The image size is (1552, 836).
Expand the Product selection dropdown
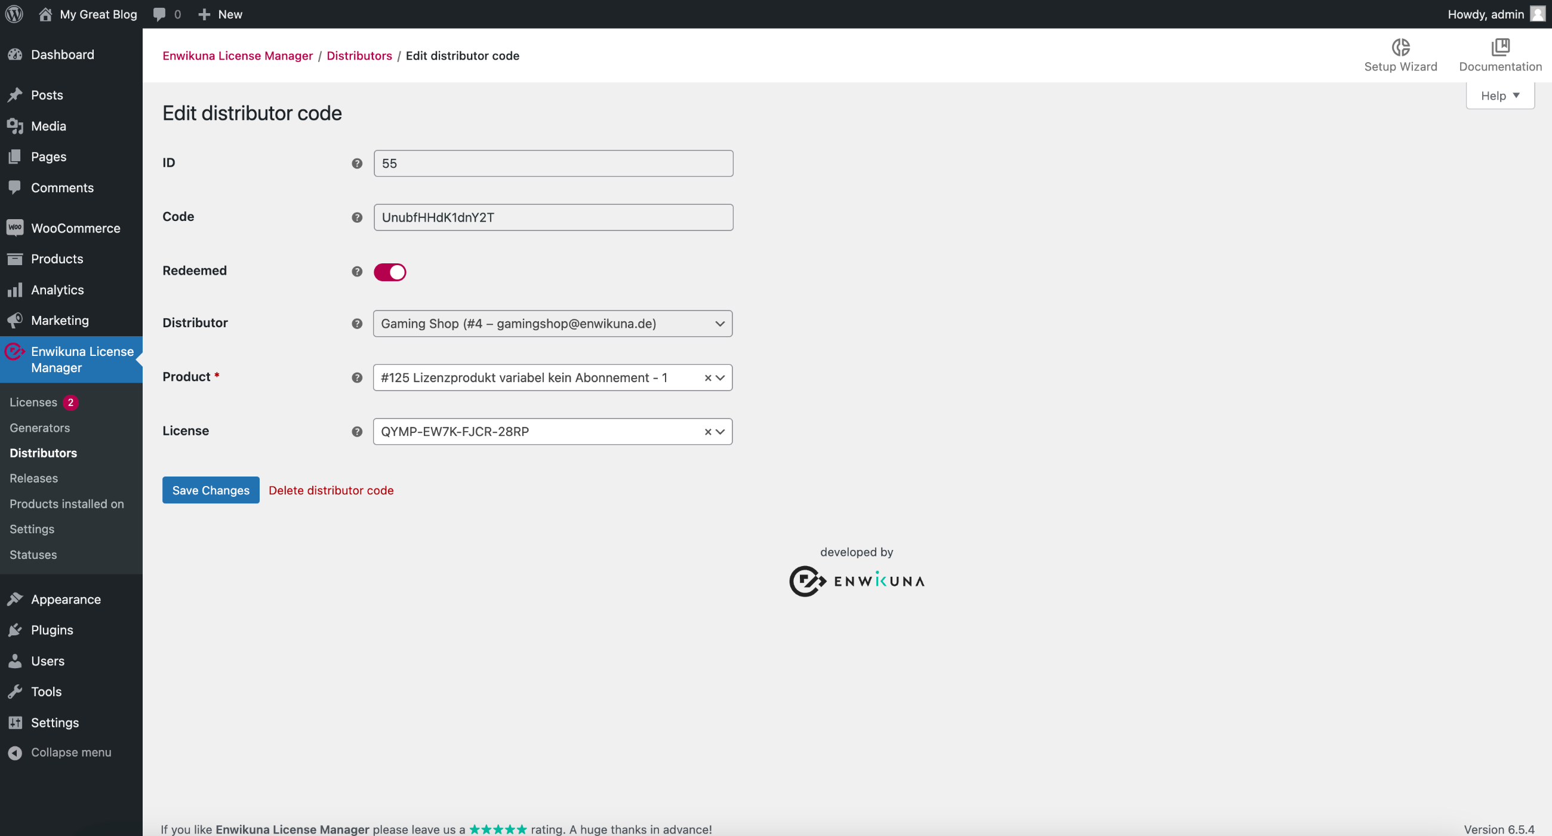click(720, 377)
